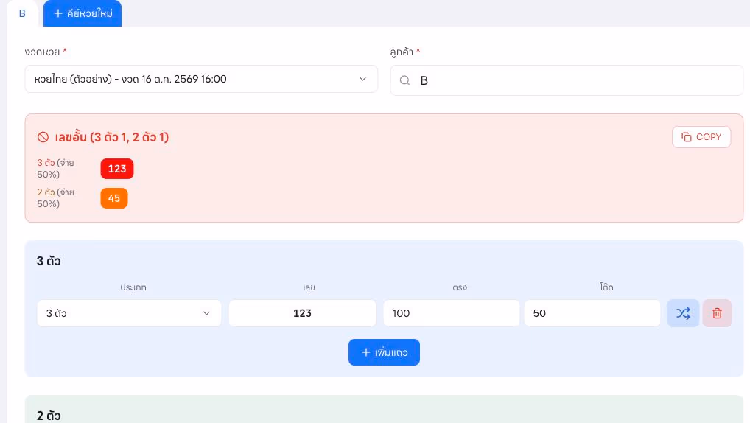Open the งวดหวย lottery round dropdown
750x423 pixels.
tap(201, 79)
